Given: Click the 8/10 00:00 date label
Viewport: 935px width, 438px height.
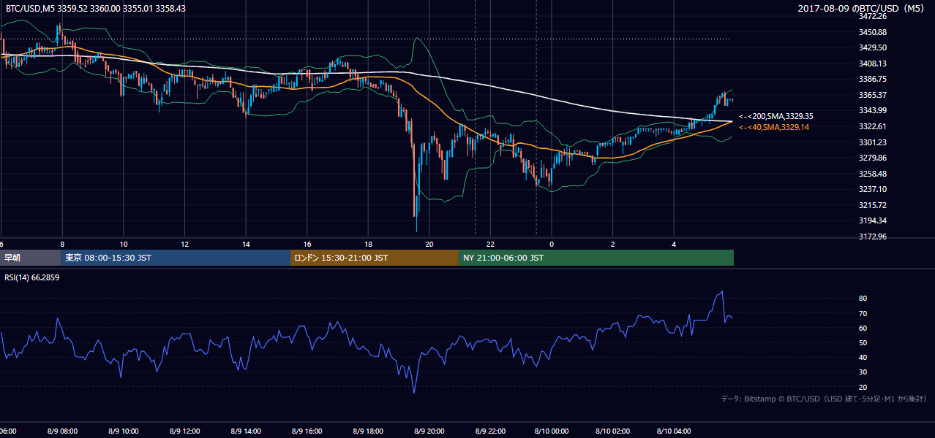Looking at the screenshot, I should point(552,431).
